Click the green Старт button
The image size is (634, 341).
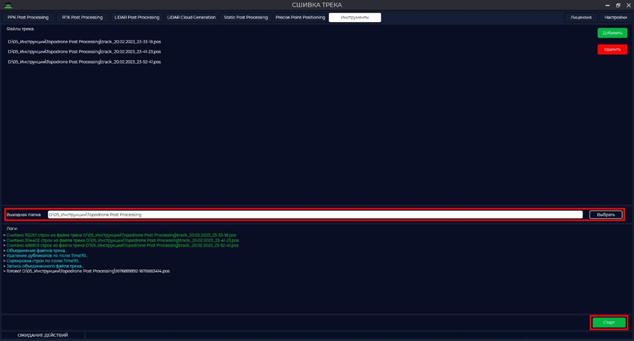pyautogui.click(x=609, y=323)
